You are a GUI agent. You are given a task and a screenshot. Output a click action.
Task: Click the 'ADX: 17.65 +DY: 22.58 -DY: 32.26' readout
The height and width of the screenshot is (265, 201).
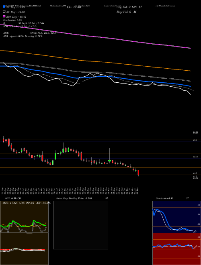click(26, 203)
